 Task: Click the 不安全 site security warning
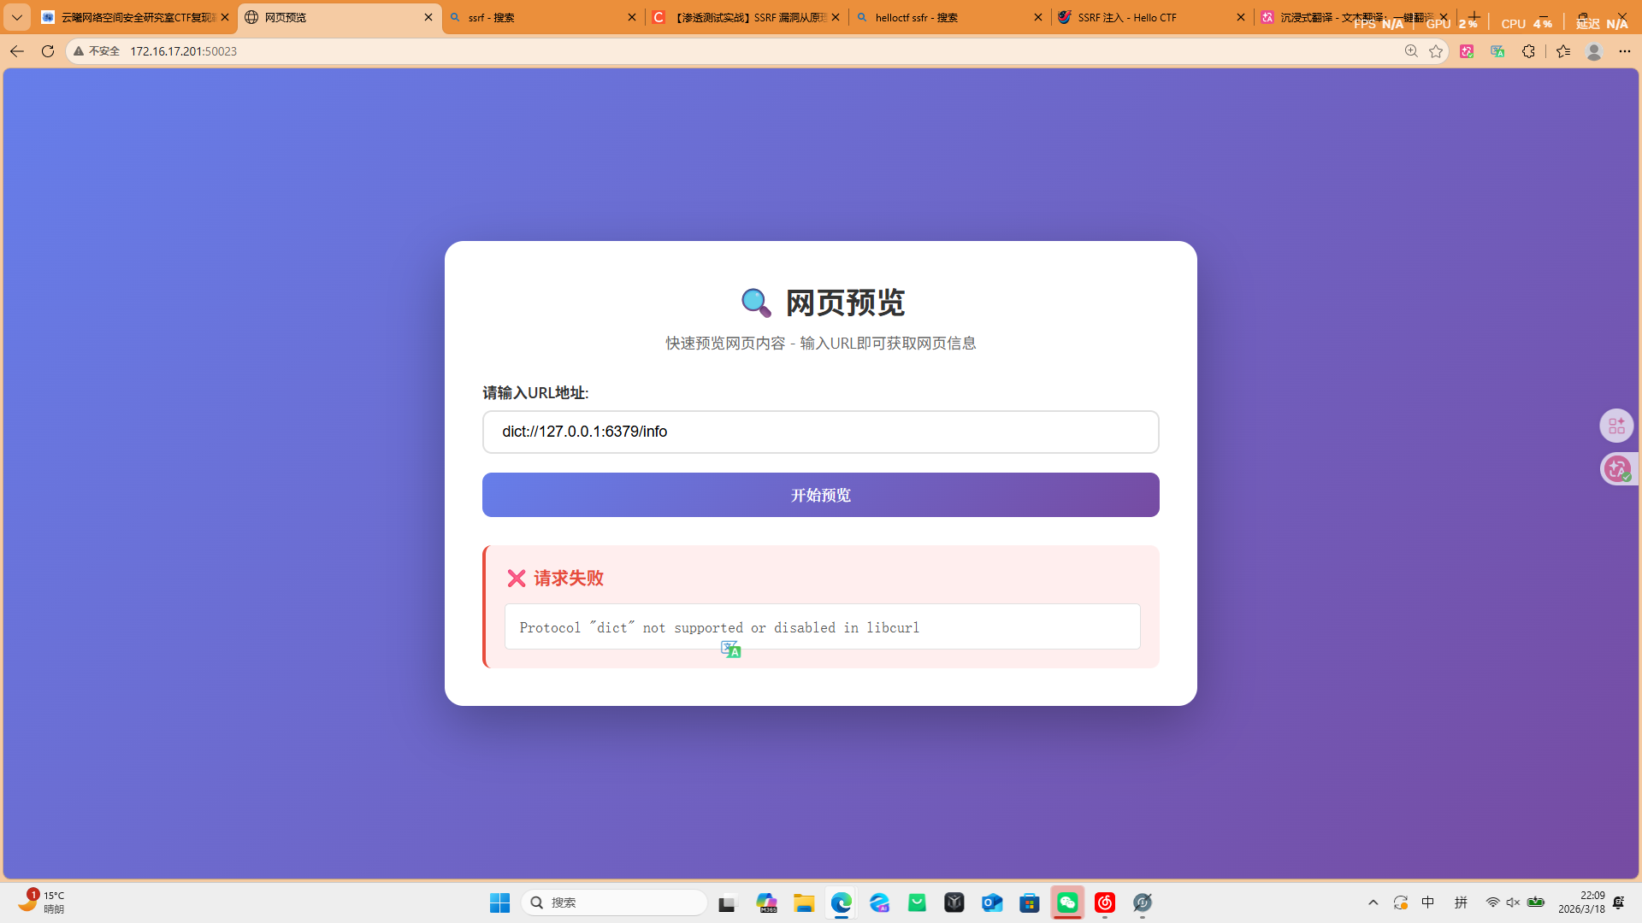click(x=97, y=51)
